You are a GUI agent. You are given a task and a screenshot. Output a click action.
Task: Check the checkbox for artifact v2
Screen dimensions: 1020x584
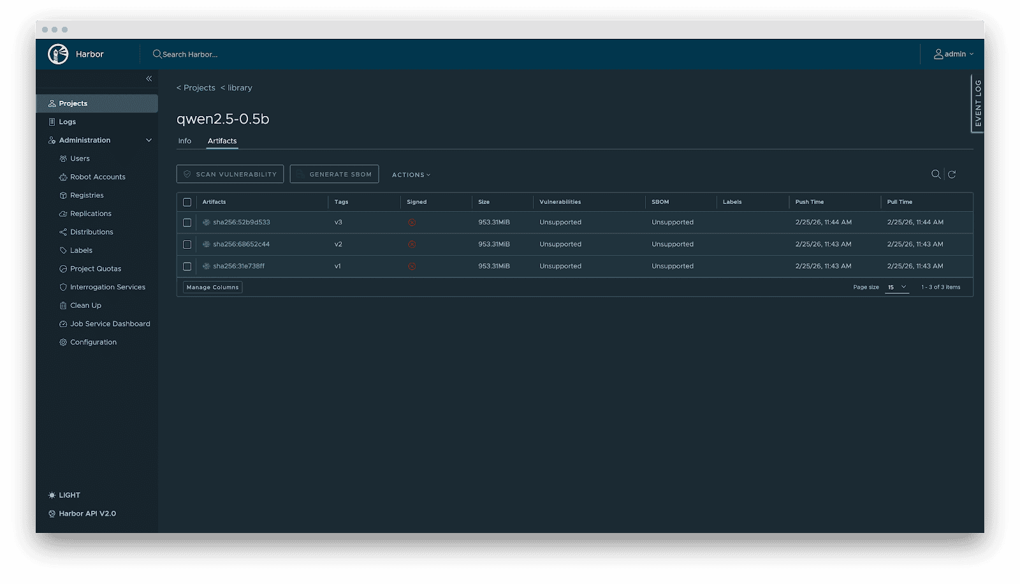coord(187,244)
